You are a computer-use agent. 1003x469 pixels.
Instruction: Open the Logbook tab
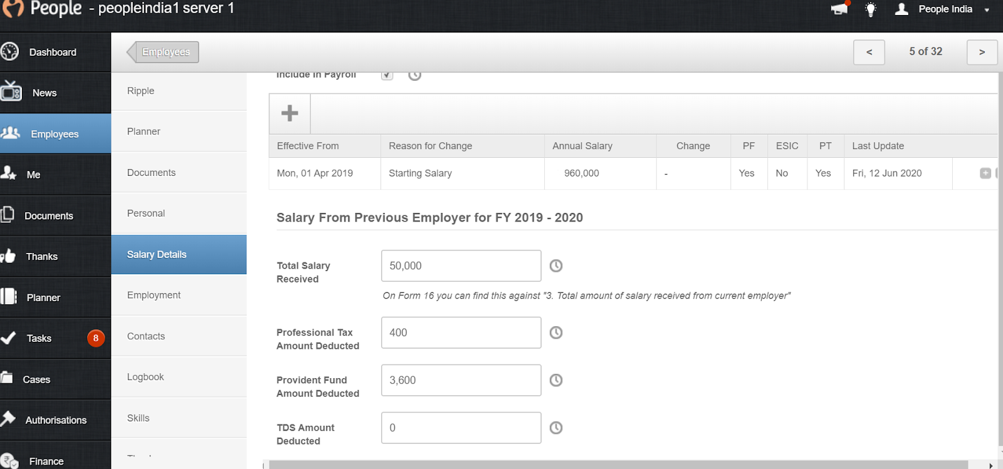(179, 377)
